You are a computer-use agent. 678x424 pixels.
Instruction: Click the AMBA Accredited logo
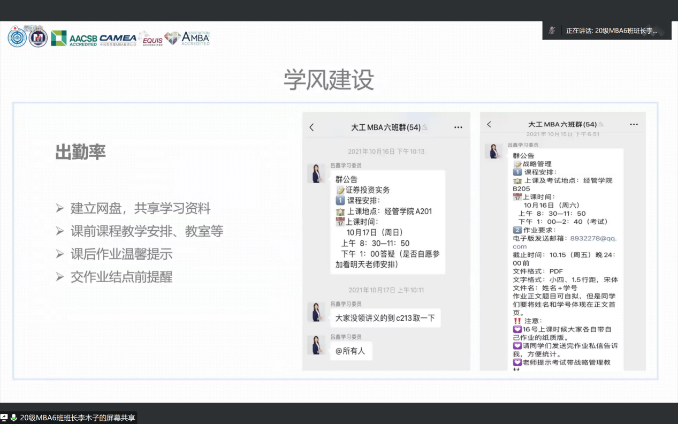[187, 39]
